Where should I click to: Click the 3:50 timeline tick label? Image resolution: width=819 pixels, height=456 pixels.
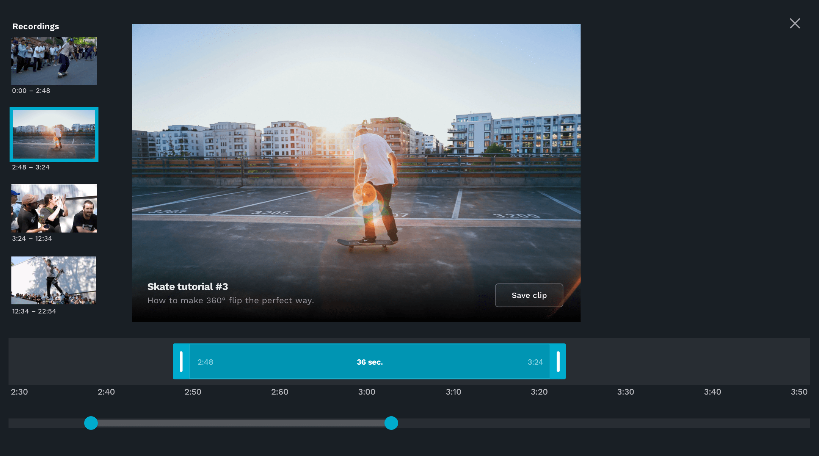pos(799,392)
